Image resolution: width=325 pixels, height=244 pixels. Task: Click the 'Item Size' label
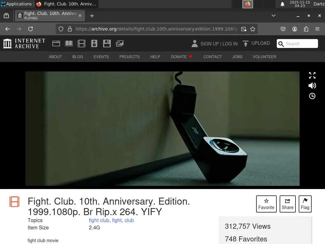38,227
